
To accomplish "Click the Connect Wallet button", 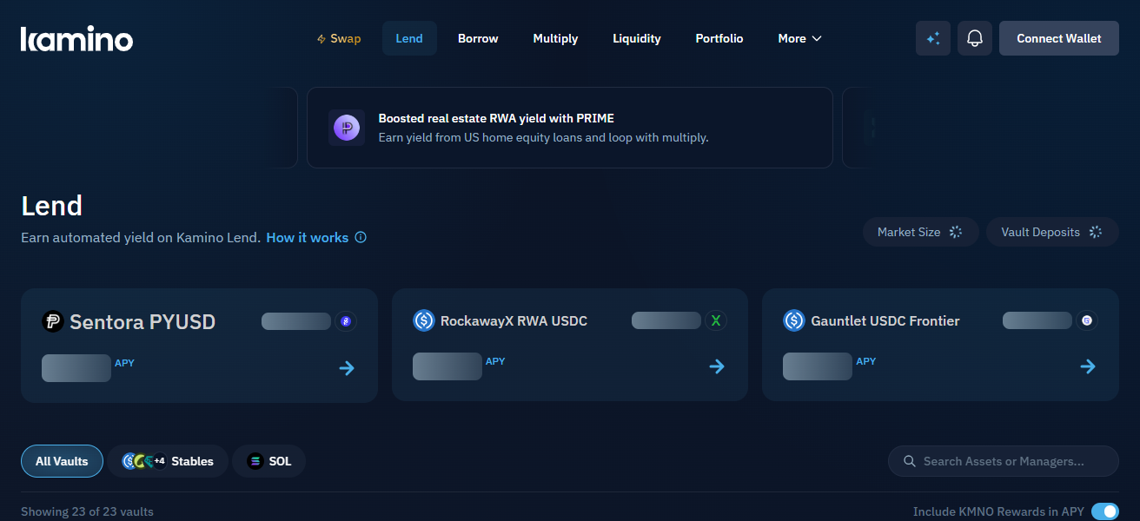I will [1058, 38].
